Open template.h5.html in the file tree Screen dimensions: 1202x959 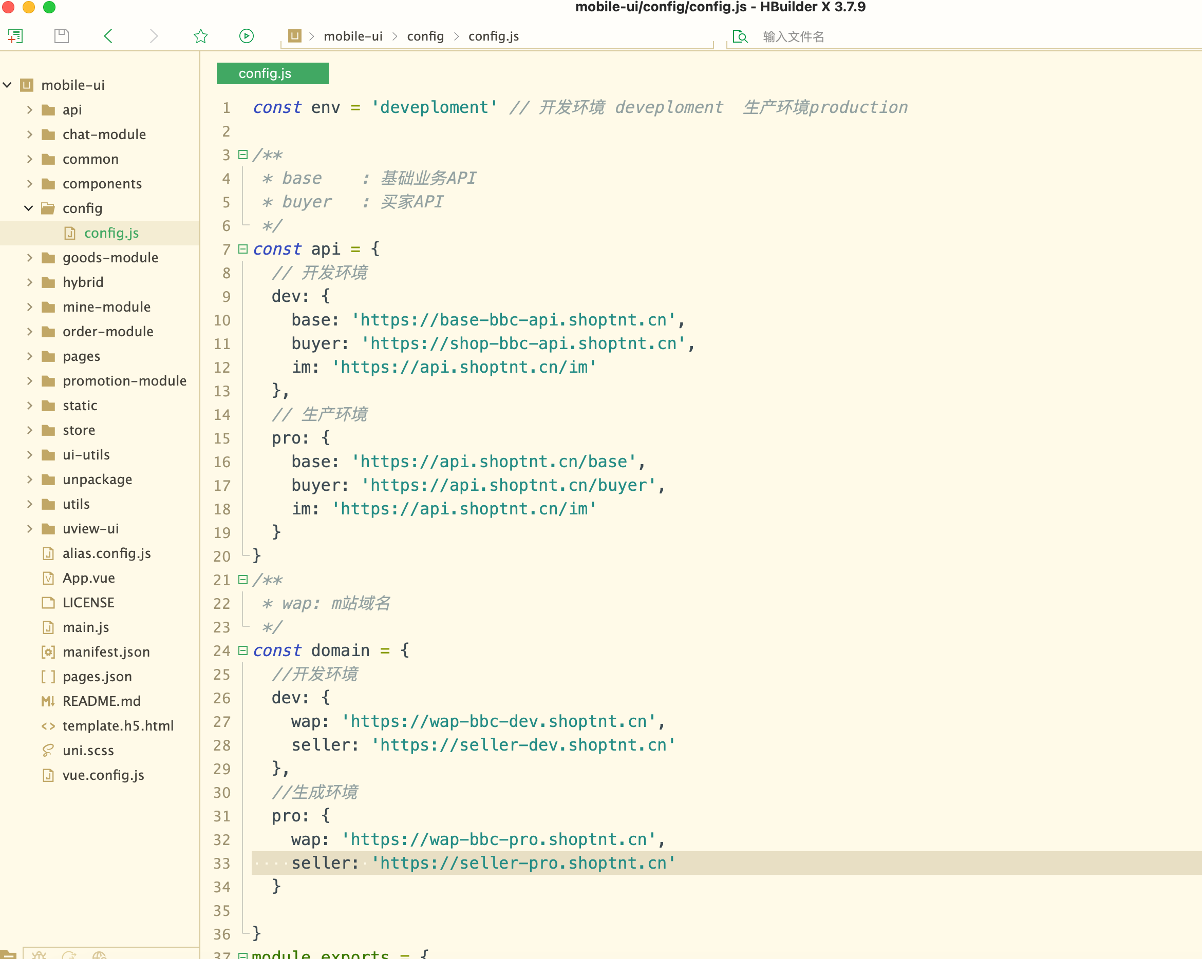coord(118,725)
